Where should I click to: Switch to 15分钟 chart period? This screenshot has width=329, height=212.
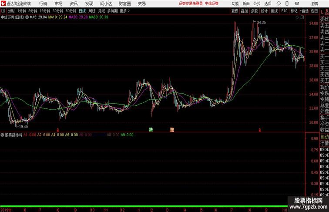[x=45, y=11]
